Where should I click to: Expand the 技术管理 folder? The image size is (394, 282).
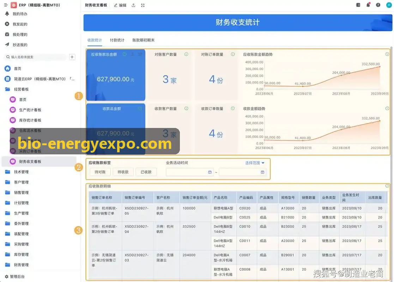pyautogui.click(x=17, y=172)
